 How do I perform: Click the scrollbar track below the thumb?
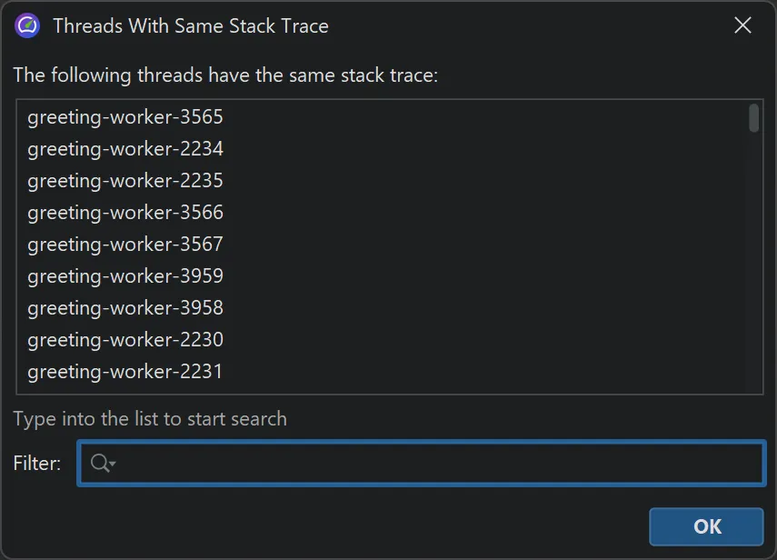[753, 273]
